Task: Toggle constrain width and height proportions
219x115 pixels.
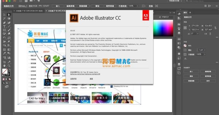Action: pyautogui.click(x=216, y=28)
